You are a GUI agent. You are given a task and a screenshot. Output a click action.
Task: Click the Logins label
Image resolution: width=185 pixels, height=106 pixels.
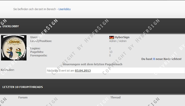tap(35, 48)
